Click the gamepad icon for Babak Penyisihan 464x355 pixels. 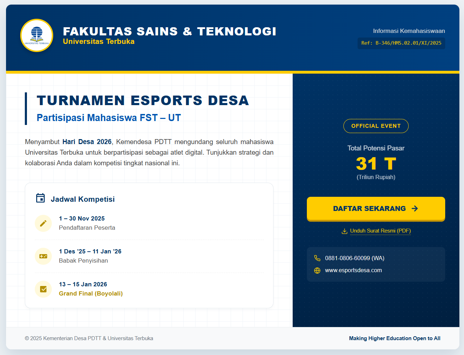(43, 256)
